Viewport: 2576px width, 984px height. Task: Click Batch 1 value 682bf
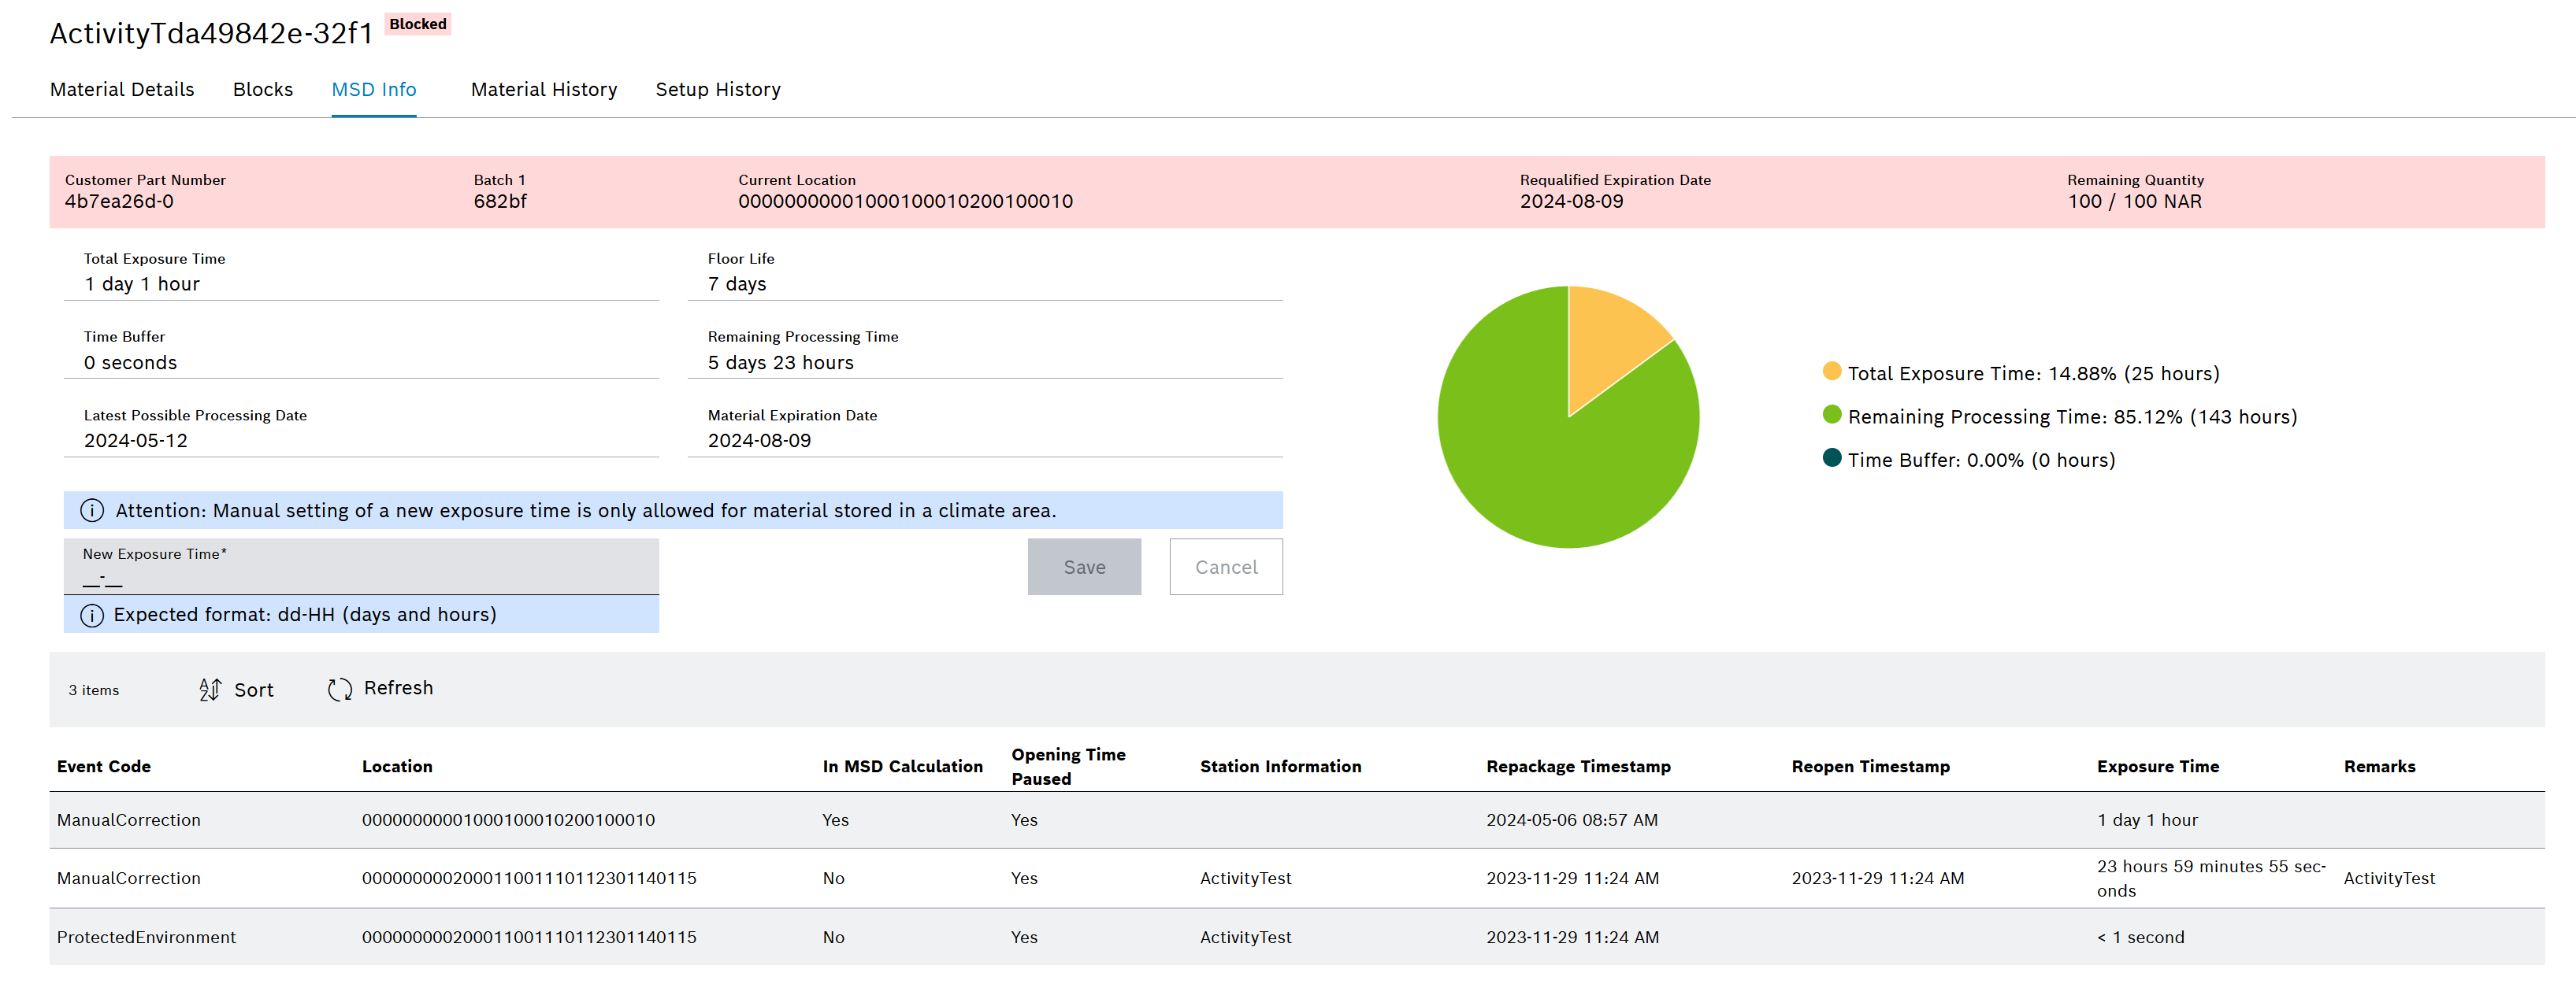tap(500, 202)
